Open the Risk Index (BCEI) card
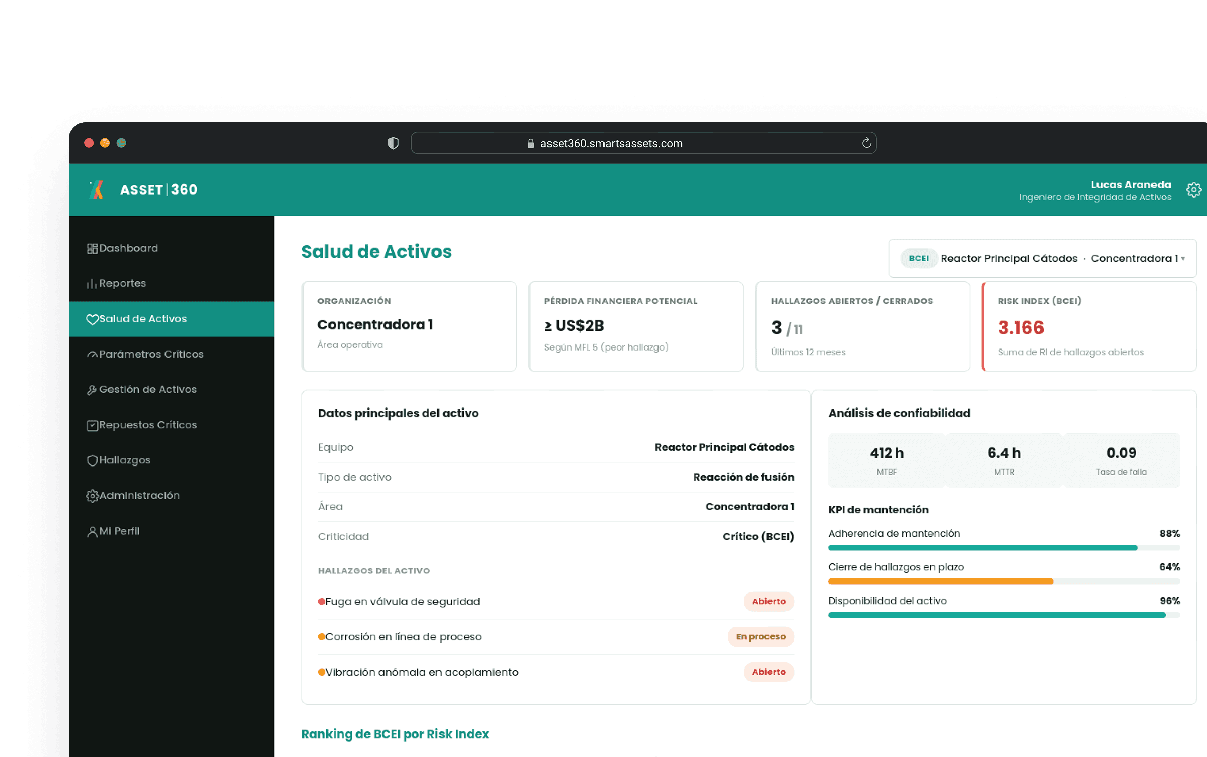Viewport: 1207px width, 757px height. click(x=1089, y=327)
